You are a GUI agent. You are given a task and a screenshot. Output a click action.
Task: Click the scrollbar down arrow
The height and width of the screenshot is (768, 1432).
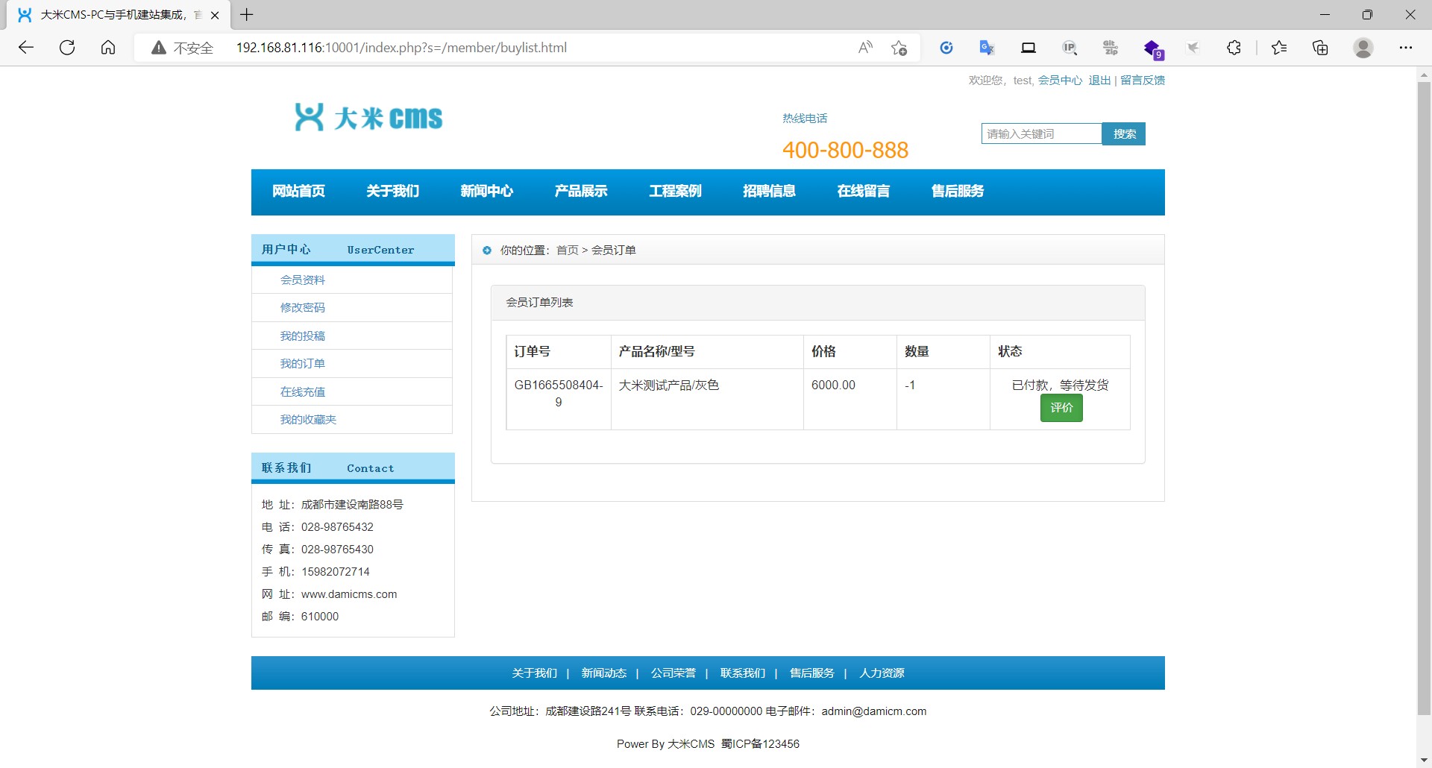[1424, 761]
